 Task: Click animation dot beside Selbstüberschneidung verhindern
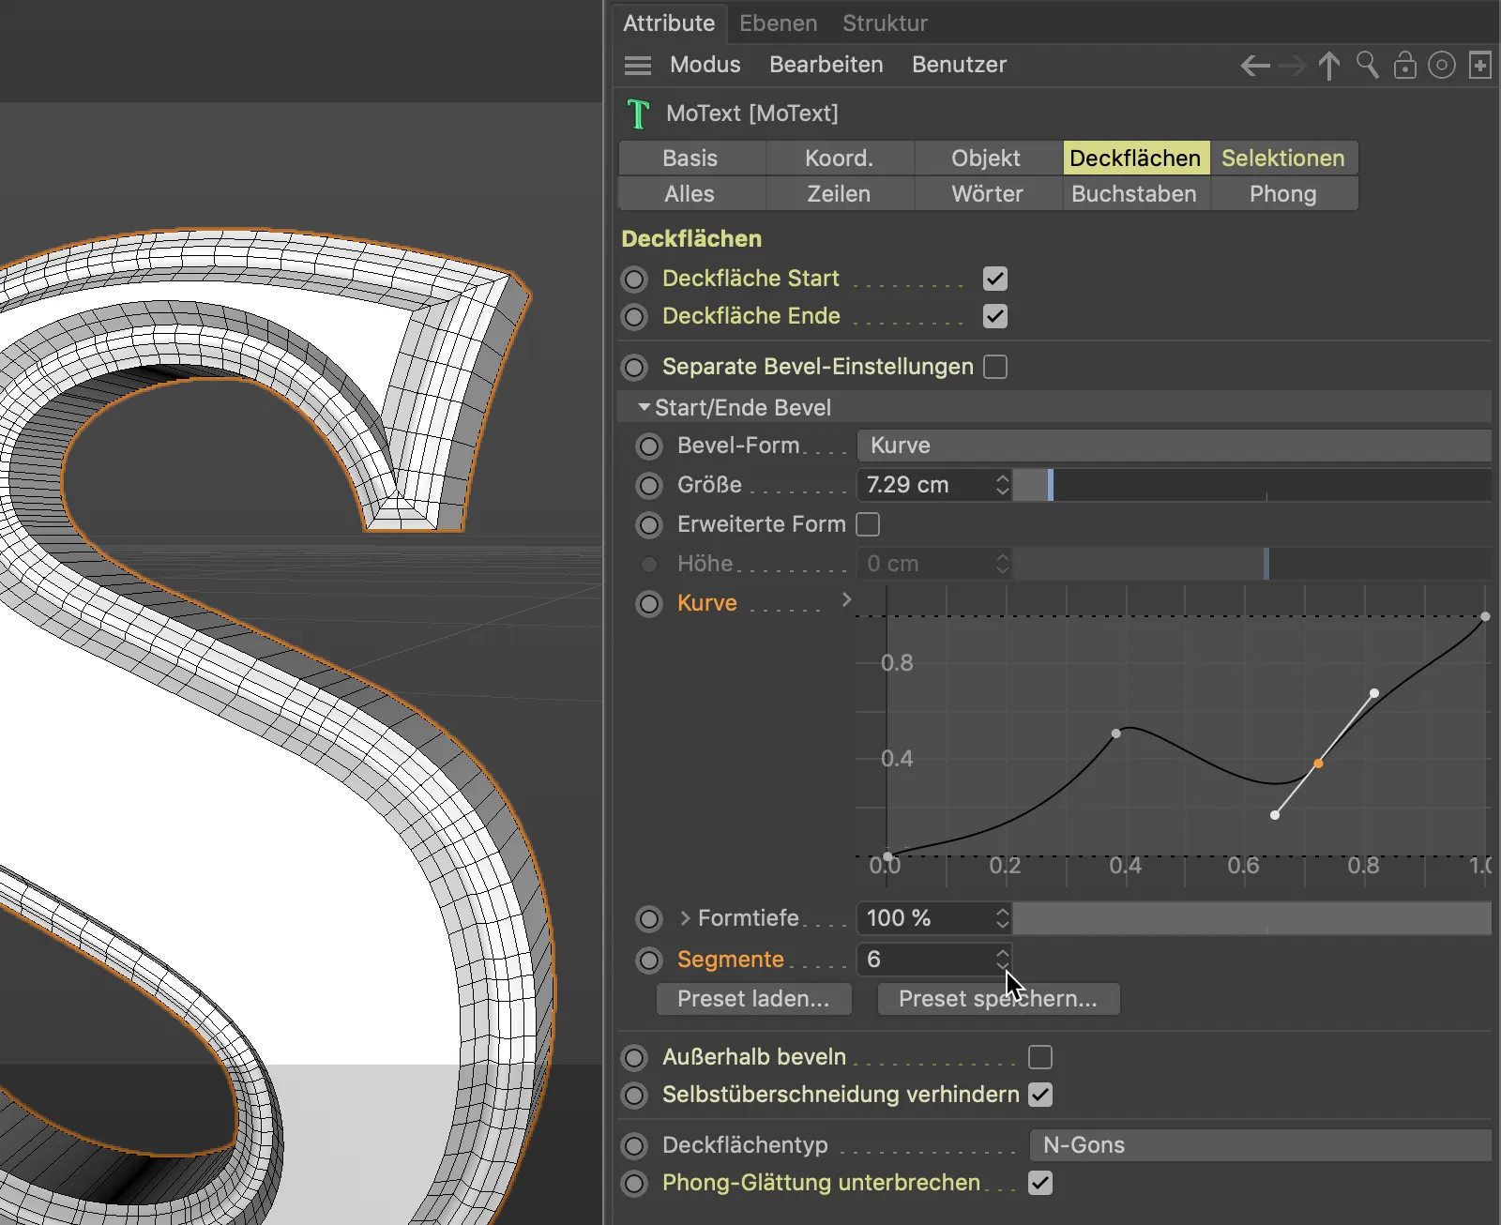click(635, 1096)
